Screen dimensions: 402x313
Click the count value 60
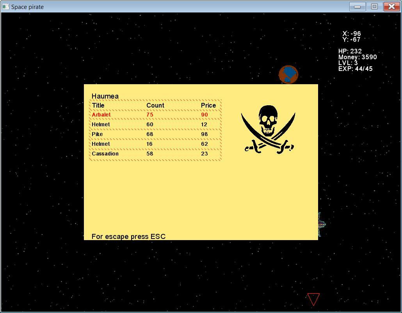(150, 124)
